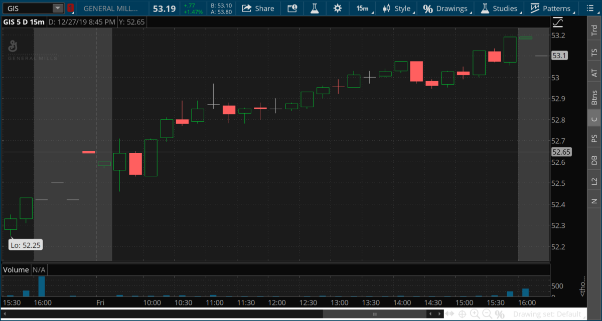
Task: Click the Lo: 52.25 low price bubble
Action: click(25, 245)
